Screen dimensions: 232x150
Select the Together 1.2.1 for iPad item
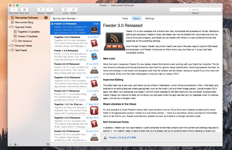pyautogui.click(x=75, y=109)
